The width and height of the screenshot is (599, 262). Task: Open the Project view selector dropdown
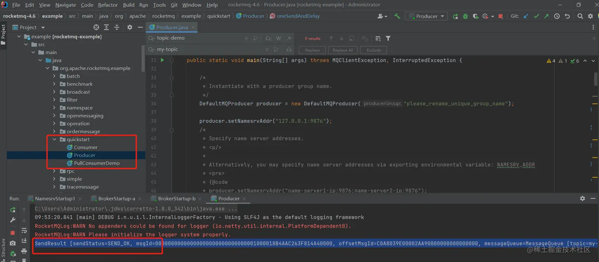click(29, 27)
